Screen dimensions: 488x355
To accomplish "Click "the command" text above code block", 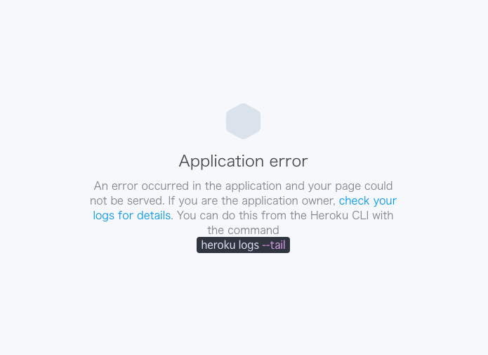I will point(243,230).
